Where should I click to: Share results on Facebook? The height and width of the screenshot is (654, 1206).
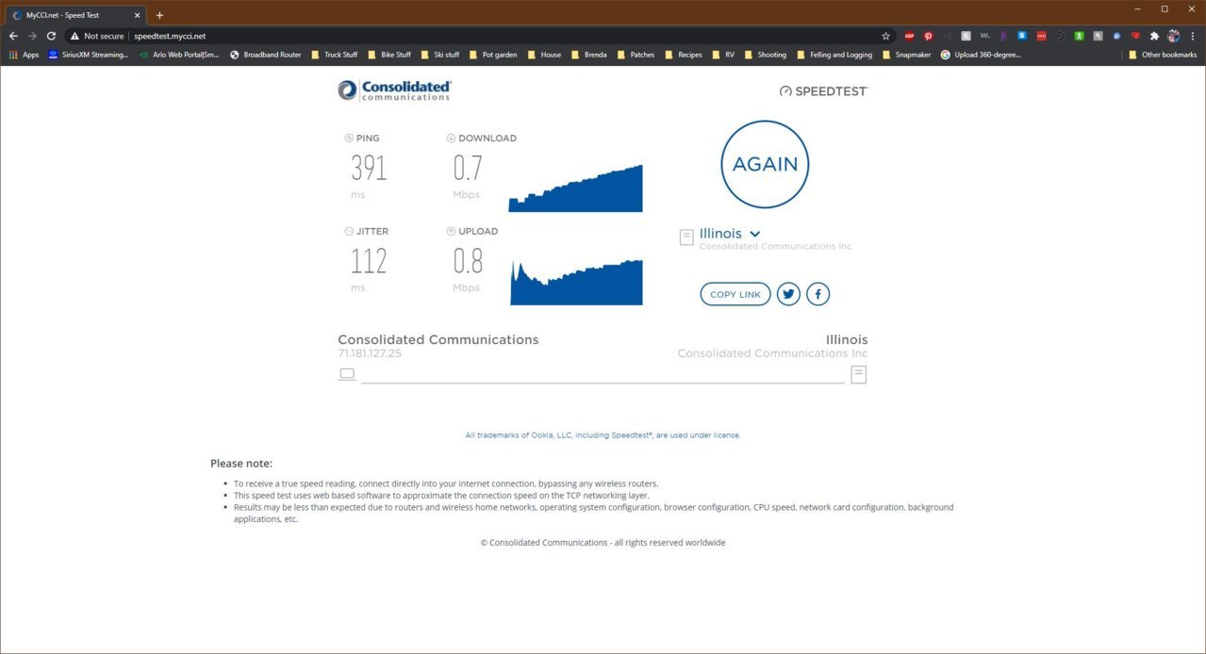818,294
